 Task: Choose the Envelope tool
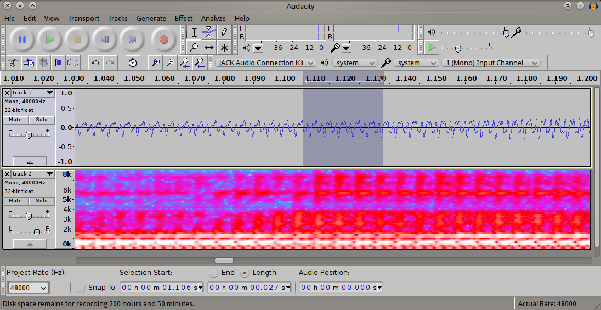[x=209, y=32]
